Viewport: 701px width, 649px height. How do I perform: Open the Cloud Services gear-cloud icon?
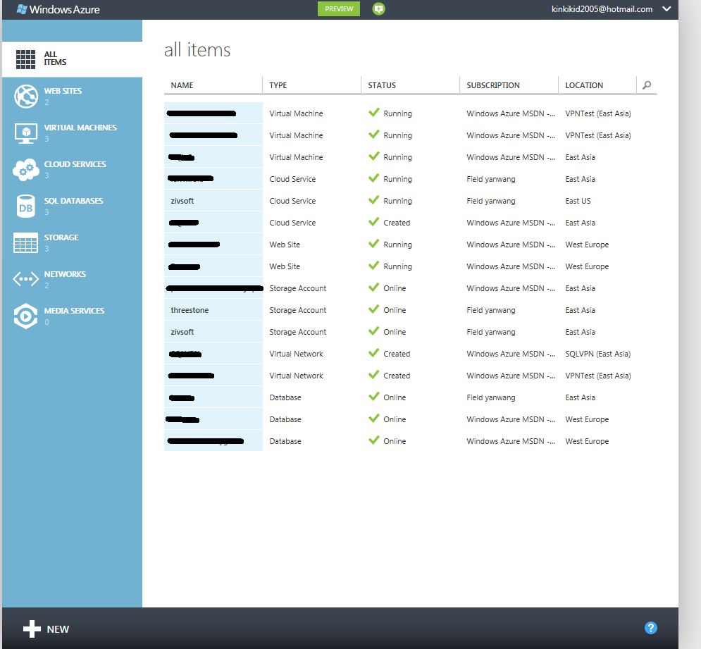point(26,170)
